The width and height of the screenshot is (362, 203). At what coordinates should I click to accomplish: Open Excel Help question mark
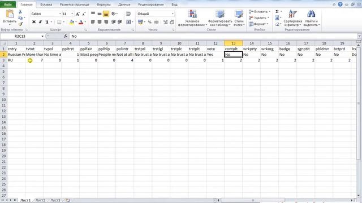[340, 4]
